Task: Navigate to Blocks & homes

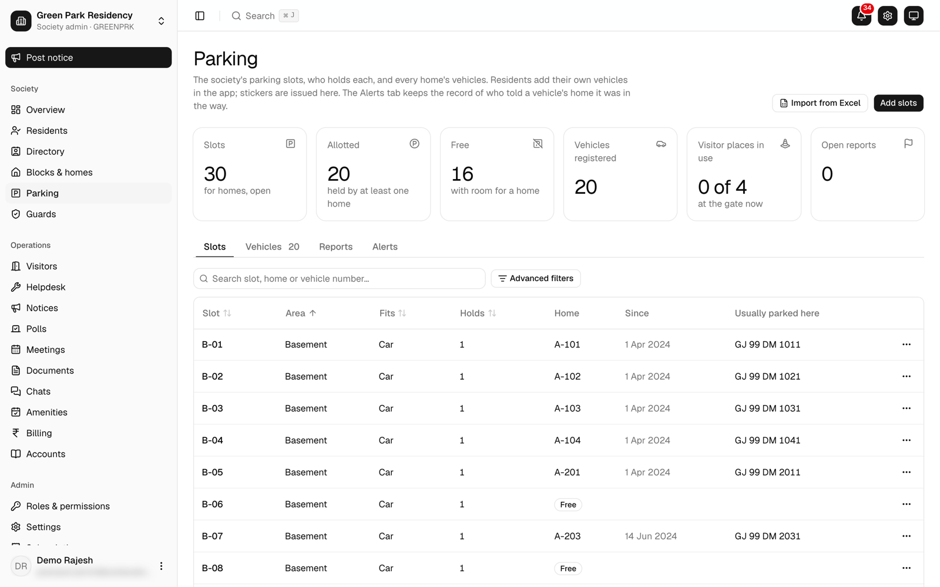Action: (88, 173)
